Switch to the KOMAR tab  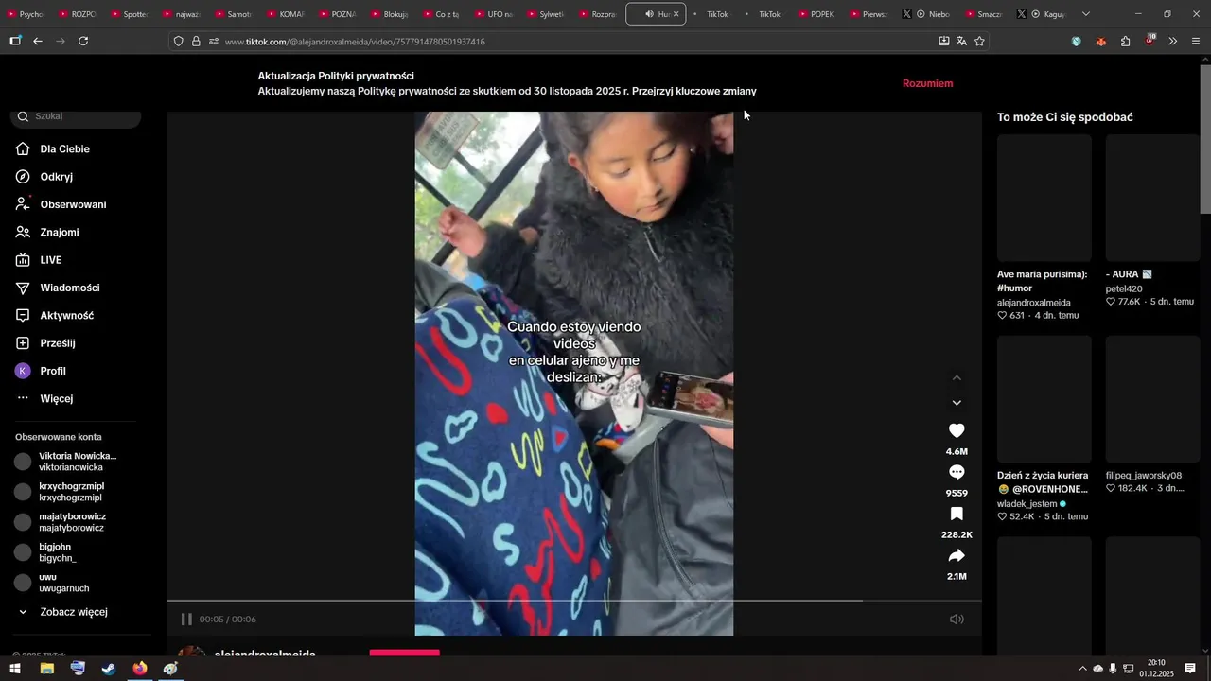click(285, 14)
